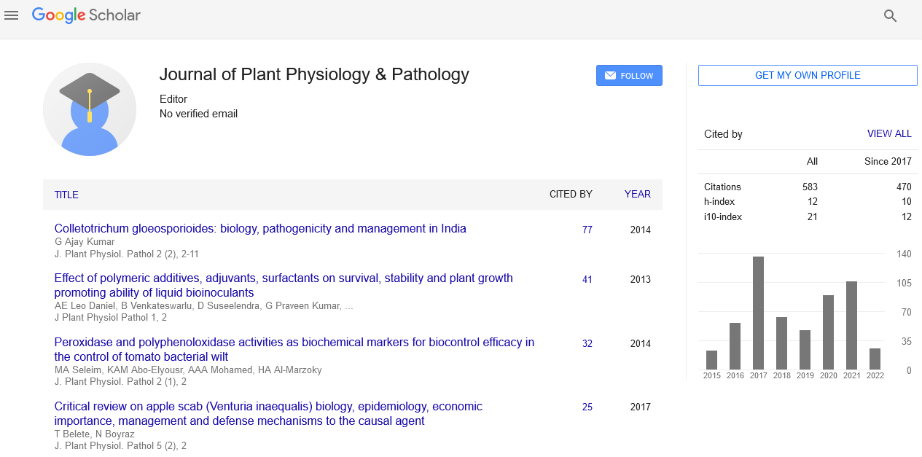The width and height of the screenshot is (922, 457).
Task: Click the Cited by heading
Action: pos(723,134)
